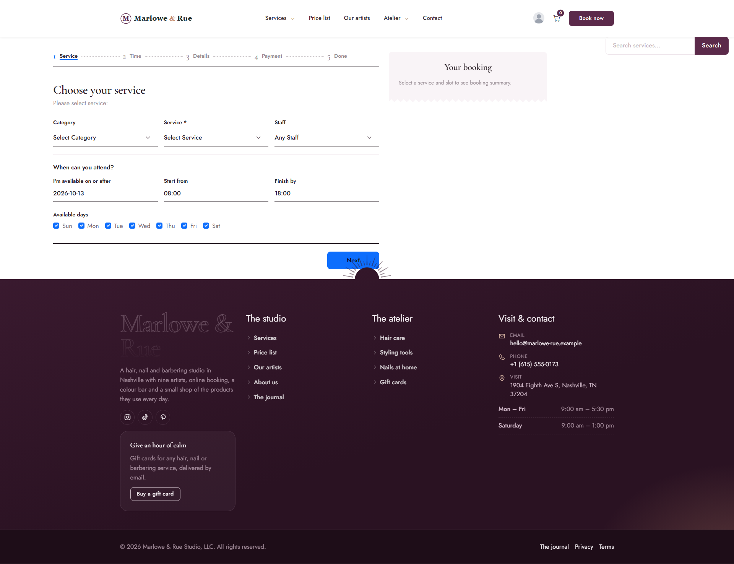The width and height of the screenshot is (734, 564).
Task: Click the map pin visit icon
Action: click(x=502, y=378)
